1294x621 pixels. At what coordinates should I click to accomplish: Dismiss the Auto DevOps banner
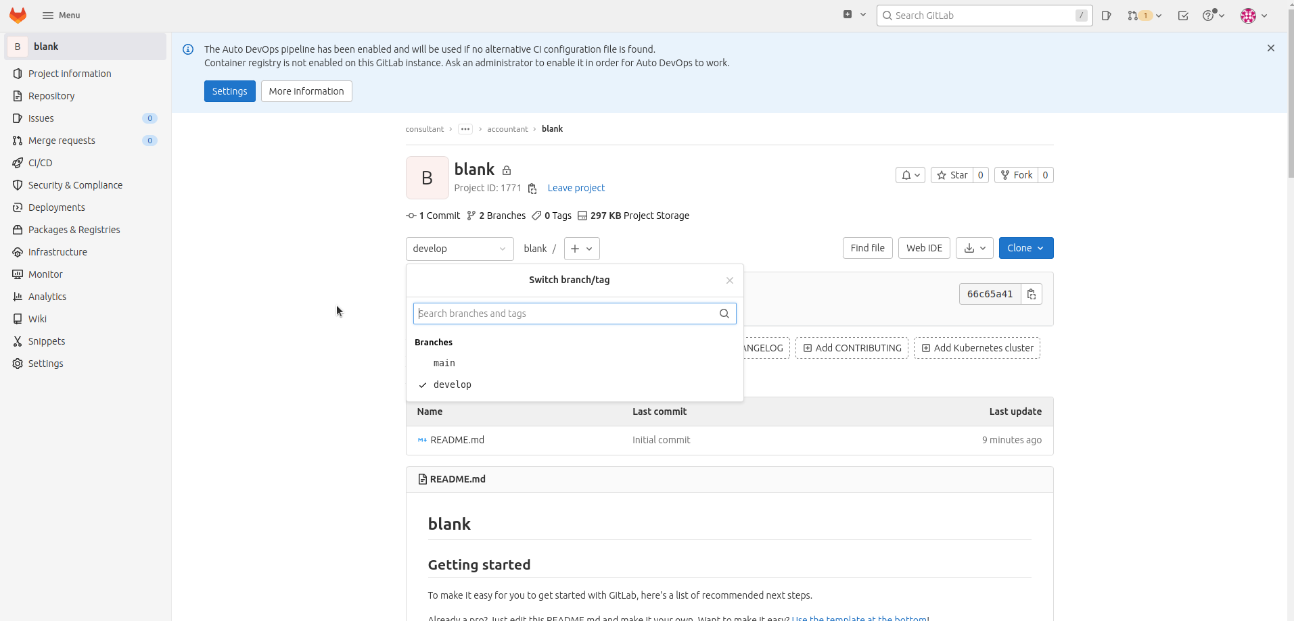click(x=1271, y=48)
